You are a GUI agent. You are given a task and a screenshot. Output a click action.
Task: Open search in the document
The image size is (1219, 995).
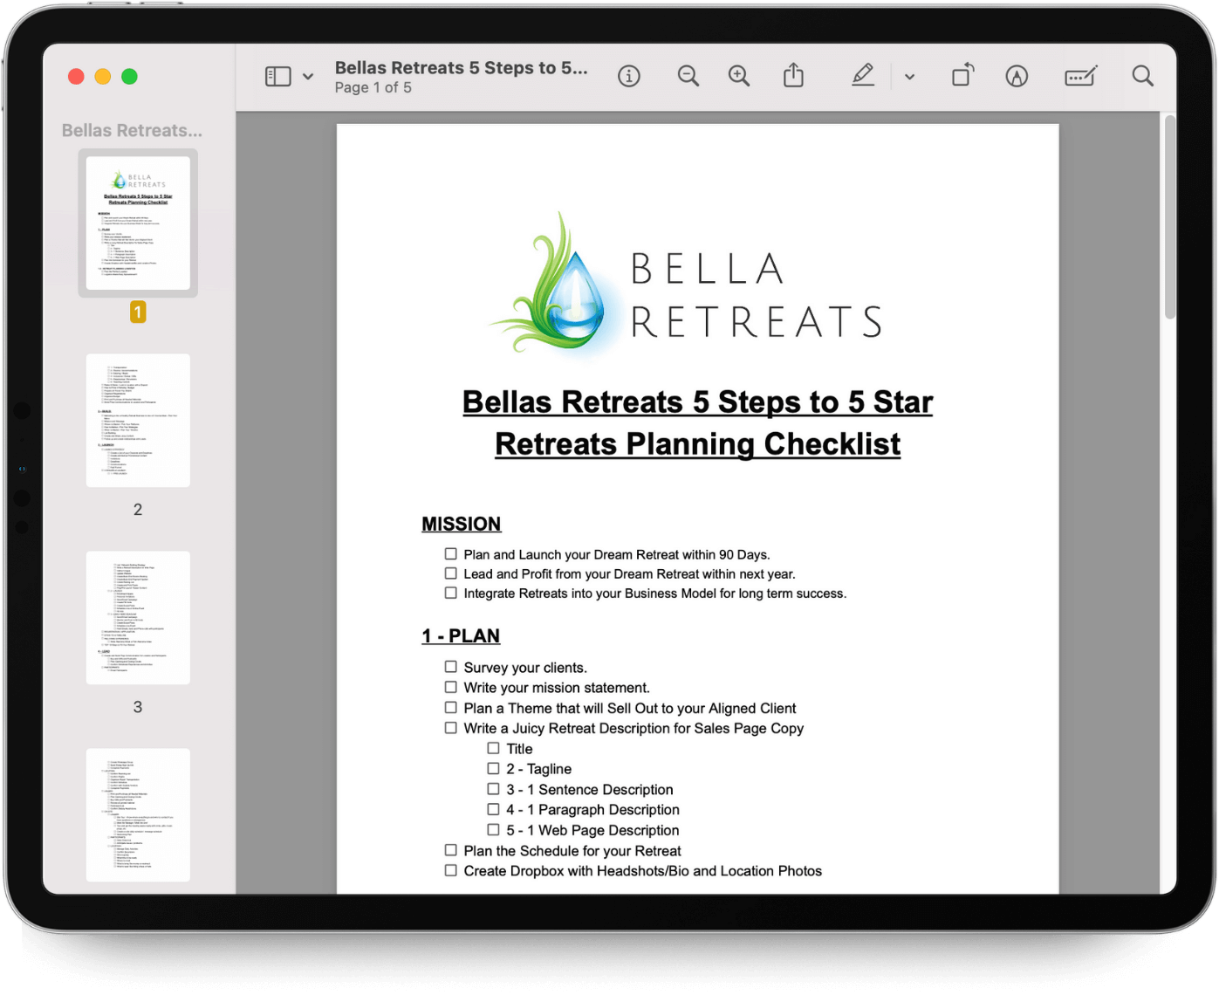[x=1142, y=77]
